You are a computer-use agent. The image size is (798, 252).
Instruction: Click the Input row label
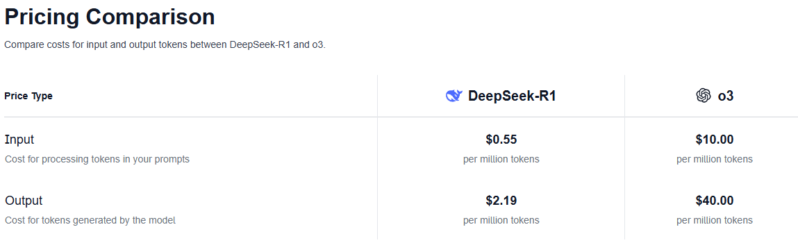(19, 140)
